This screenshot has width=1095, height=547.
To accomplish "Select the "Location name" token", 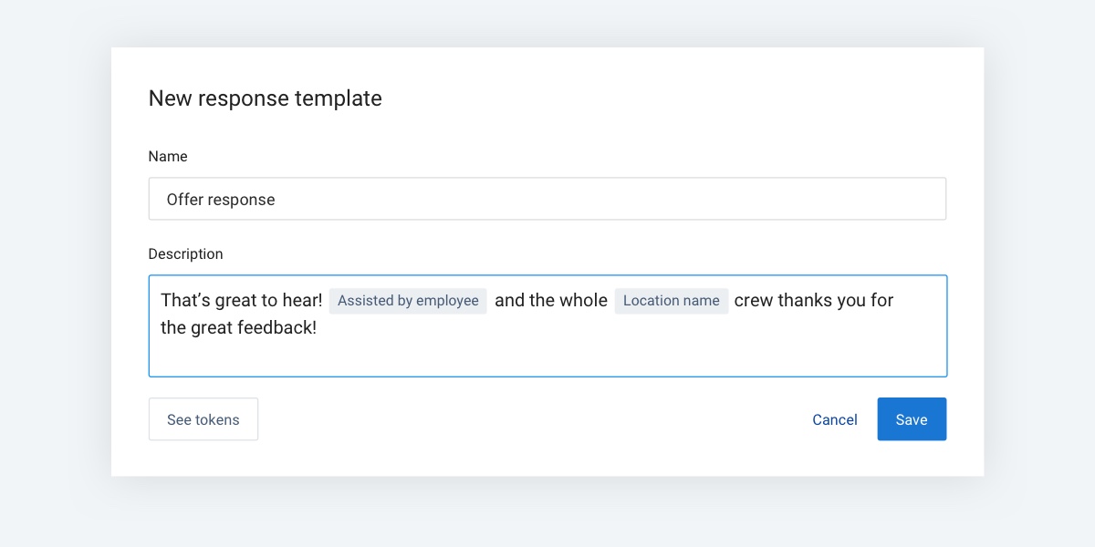I will tap(671, 301).
